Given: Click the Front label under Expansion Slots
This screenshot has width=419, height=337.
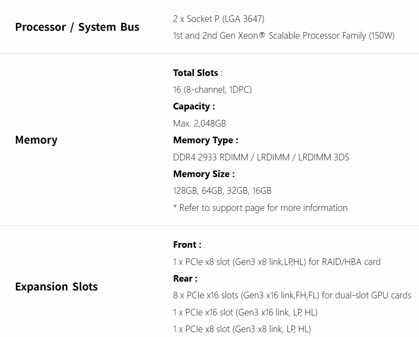Looking at the screenshot, I should pyautogui.click(x=187, y=245).
